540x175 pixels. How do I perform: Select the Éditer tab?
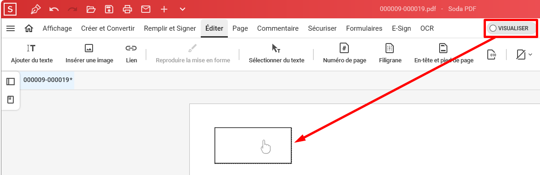coord(214,28)
